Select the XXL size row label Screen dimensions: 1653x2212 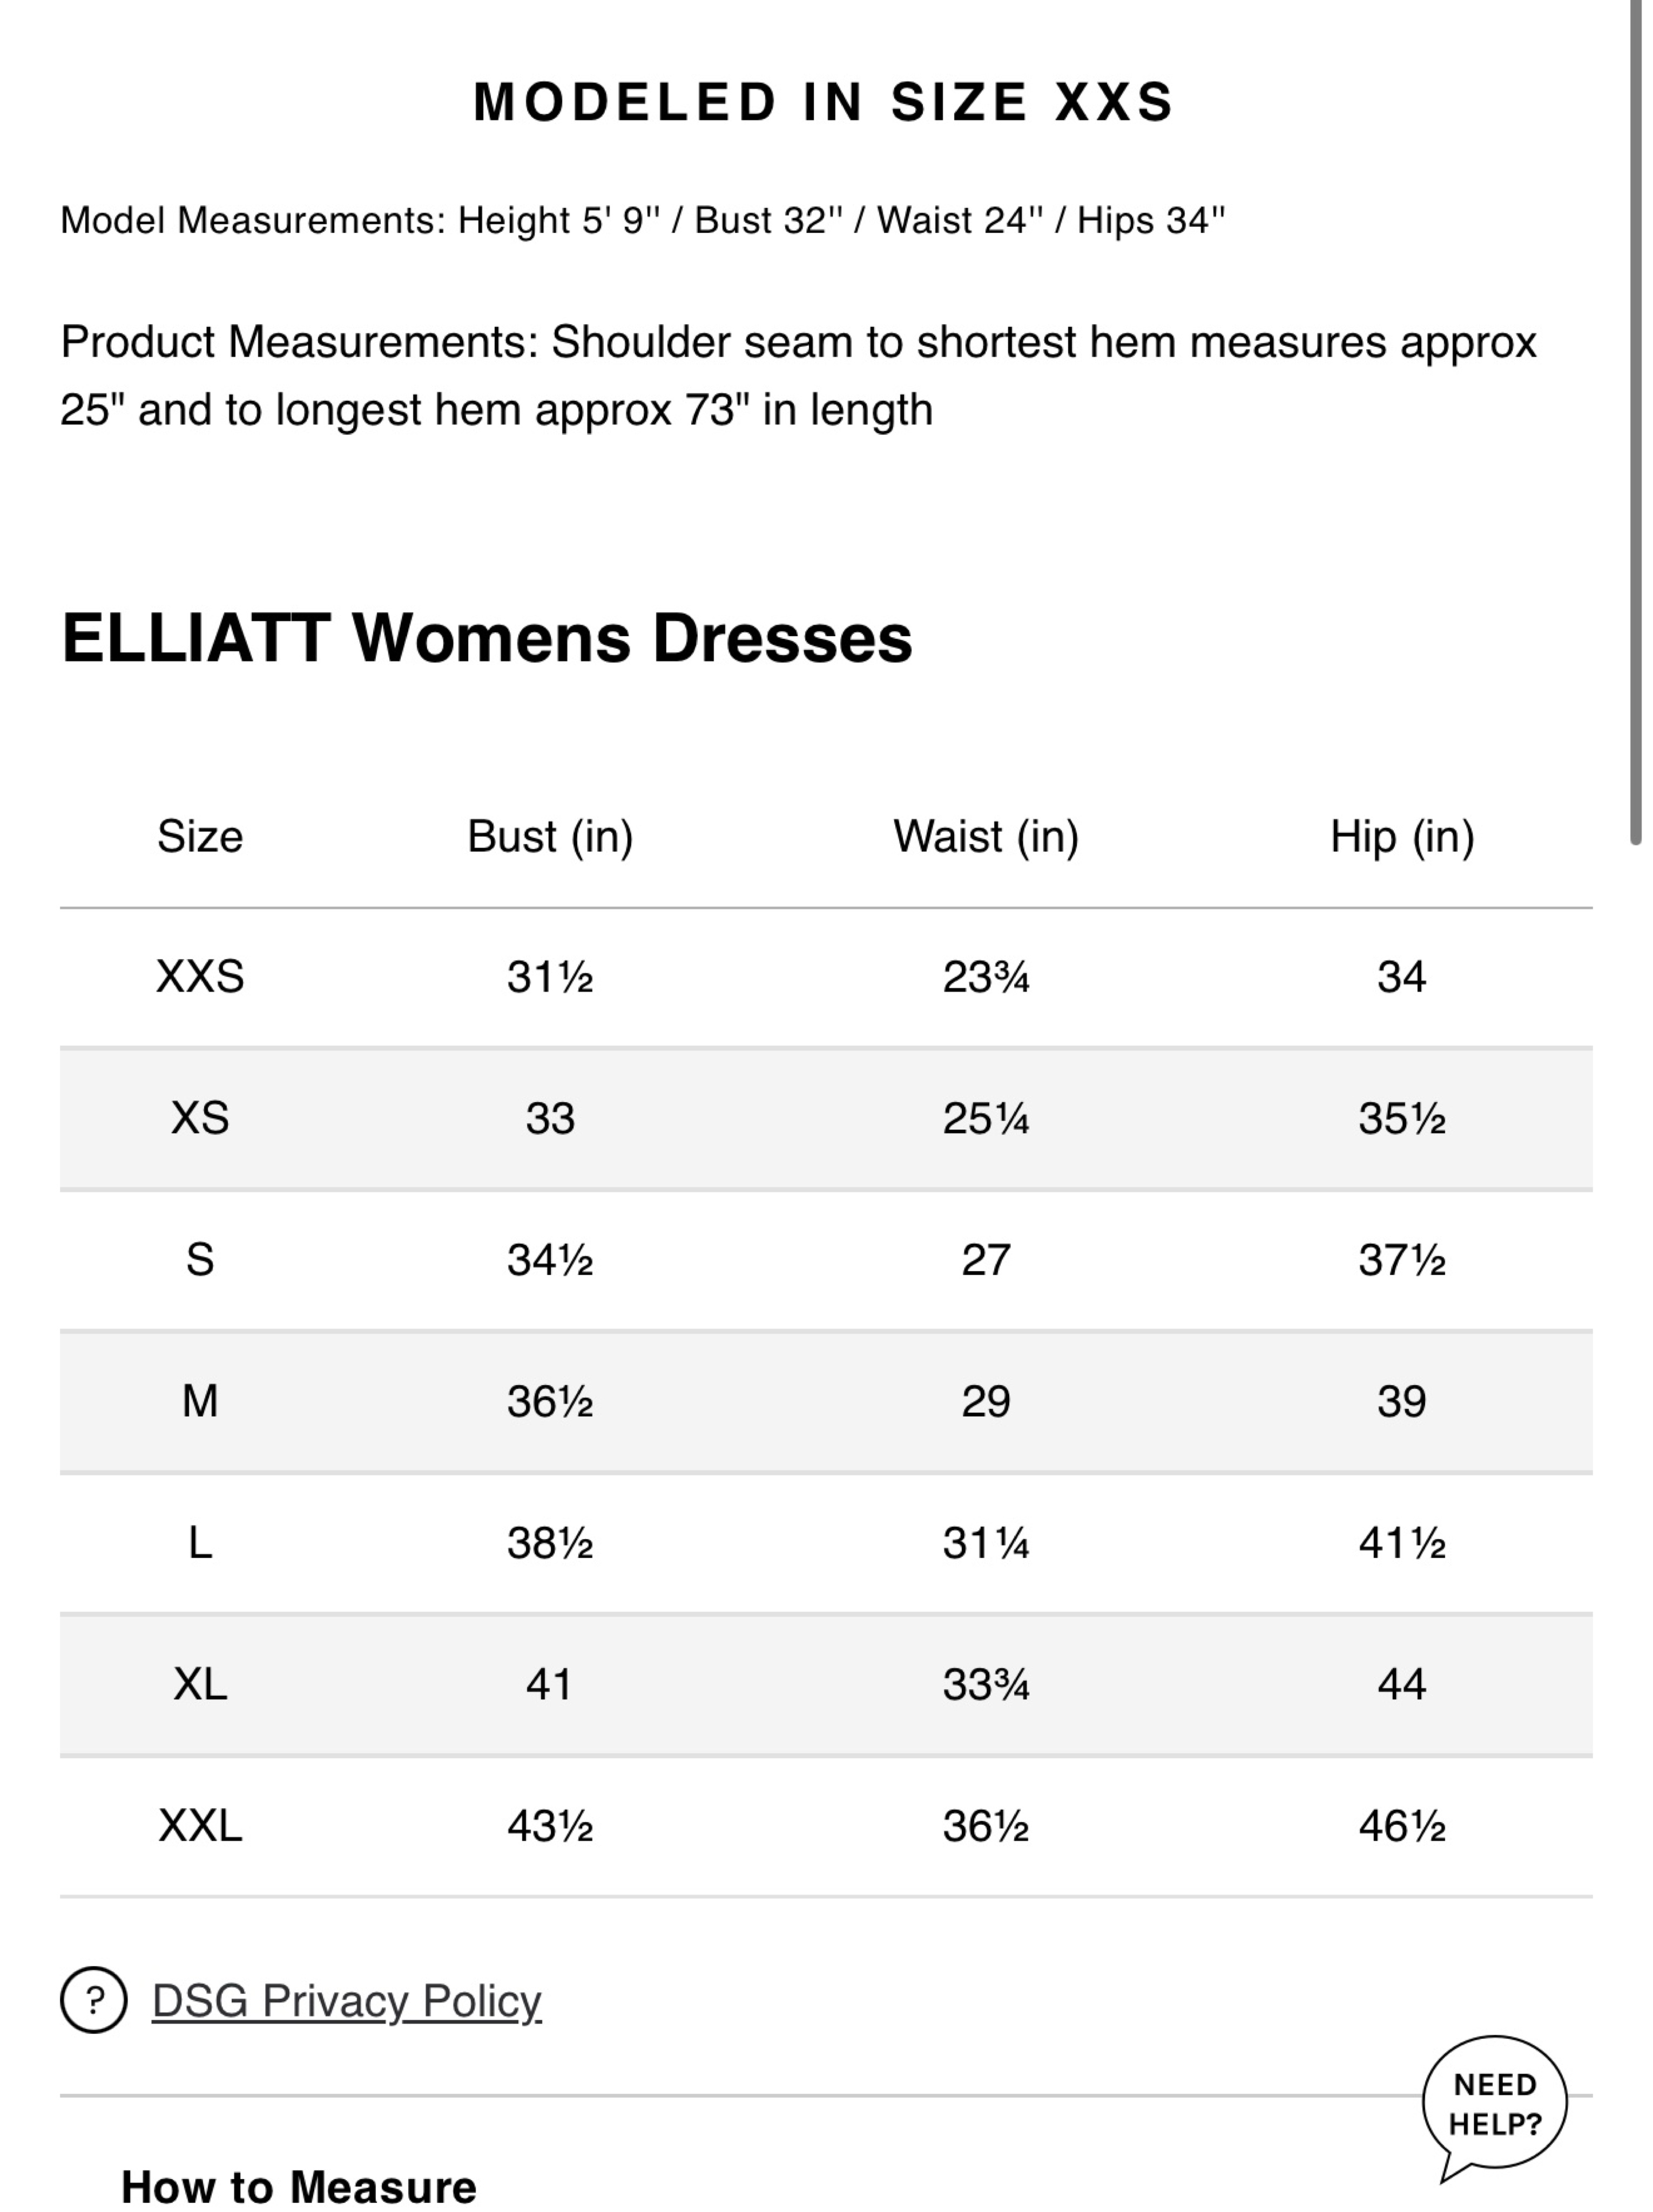[x=200, y=1826]
